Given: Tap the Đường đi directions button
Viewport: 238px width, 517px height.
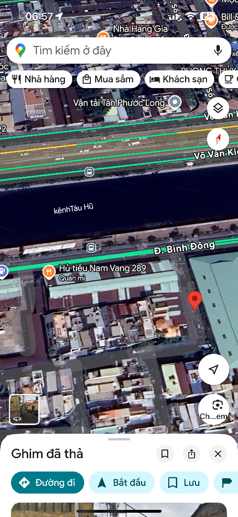Looking at the screenshot, I should (47, 483).
